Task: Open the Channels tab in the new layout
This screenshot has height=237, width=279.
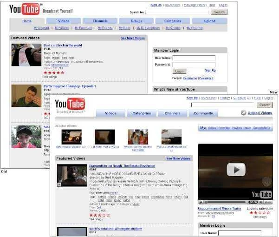Action: [x=172, y=113]
